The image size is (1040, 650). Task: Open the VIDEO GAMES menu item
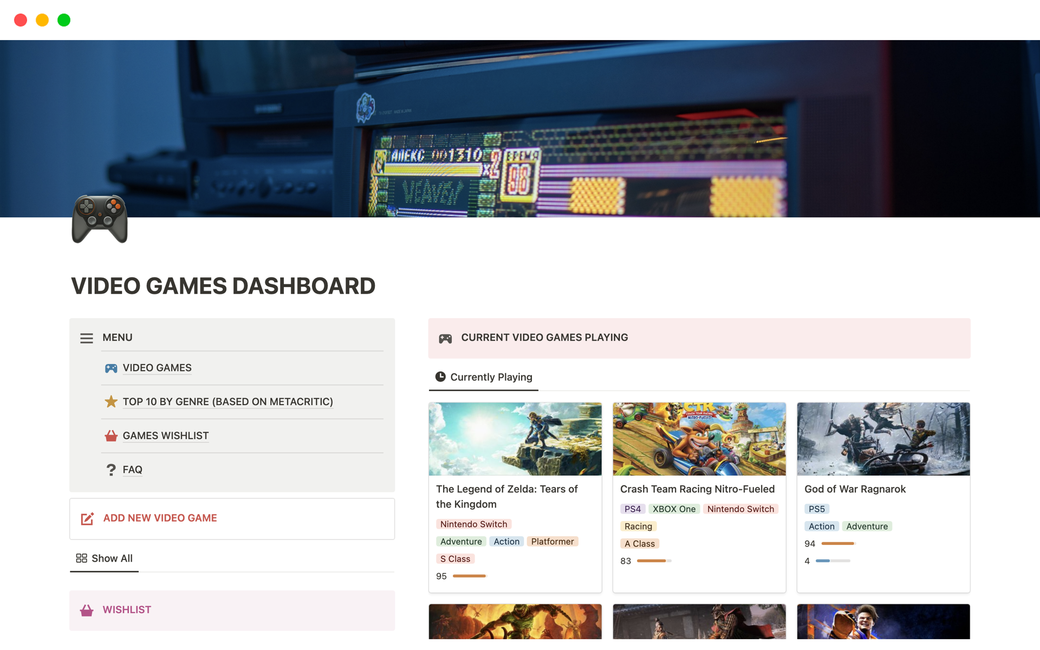tap(157, 367)
